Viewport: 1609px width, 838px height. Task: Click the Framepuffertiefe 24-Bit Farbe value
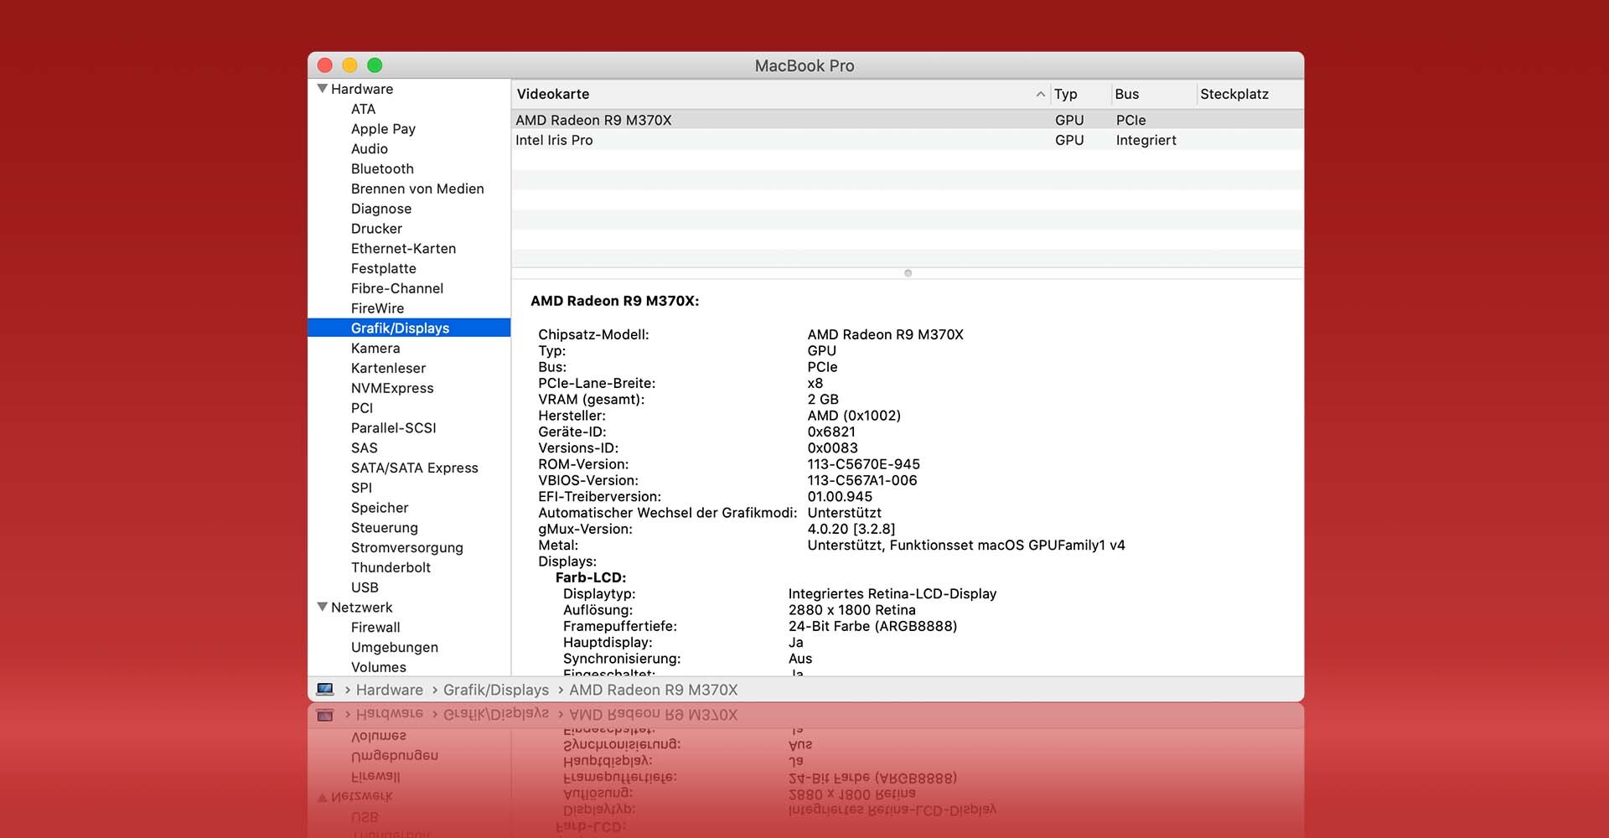pyautogui.click(x=872, y=626)
